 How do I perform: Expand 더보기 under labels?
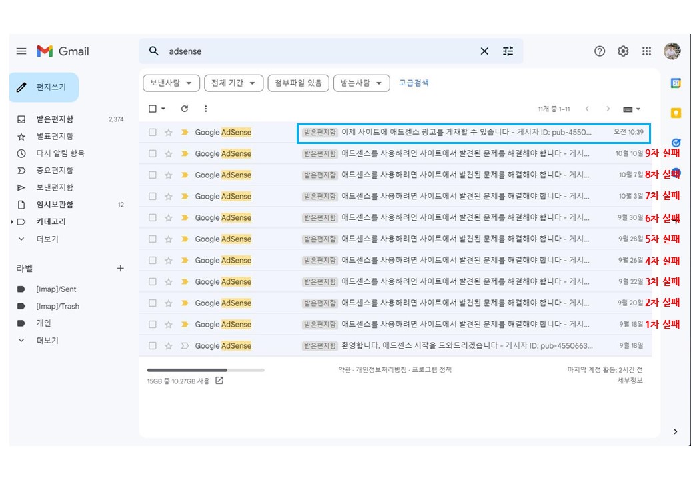[x=47, y=340]
